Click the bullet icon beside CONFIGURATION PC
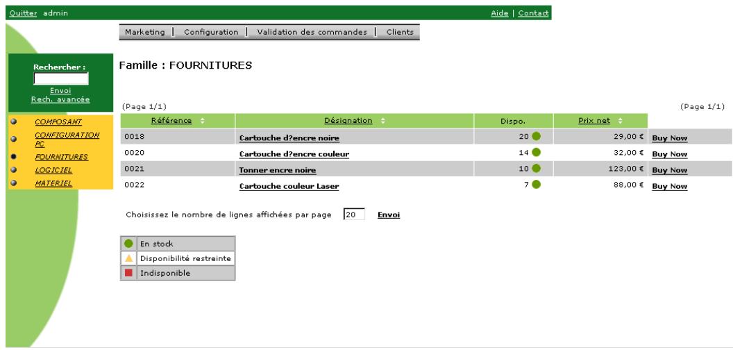This screenshot has width=733, height=350. pos(14,139)
